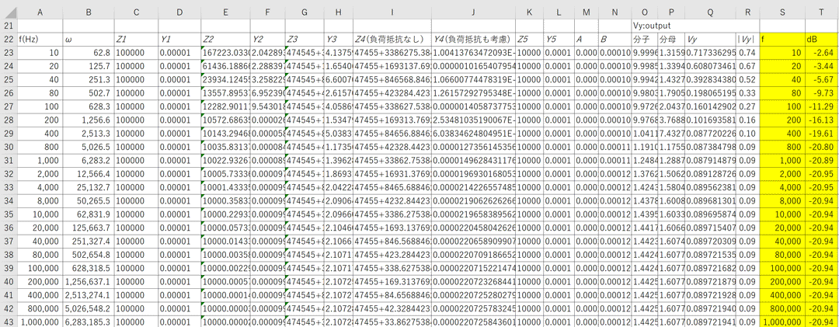Click the 'Z4(負荷抵抗なし)' header cell

coord(392,40)
